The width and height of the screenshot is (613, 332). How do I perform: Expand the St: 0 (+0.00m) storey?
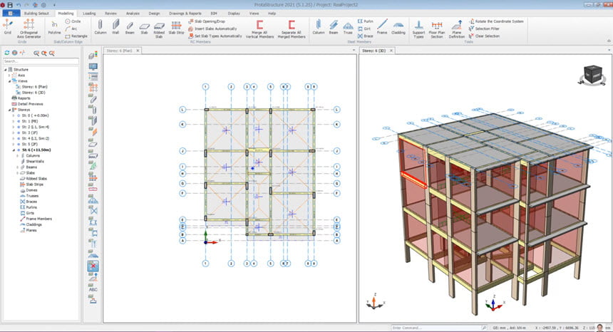pos(14,115)
